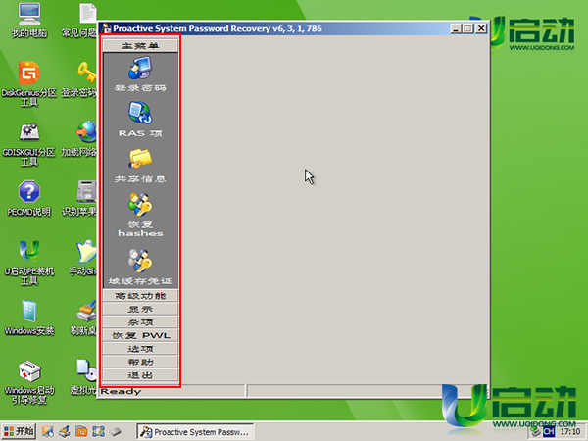Minimize the Proactive System Password Recovery window
The image size is (588, 441).
click(456, 28)
